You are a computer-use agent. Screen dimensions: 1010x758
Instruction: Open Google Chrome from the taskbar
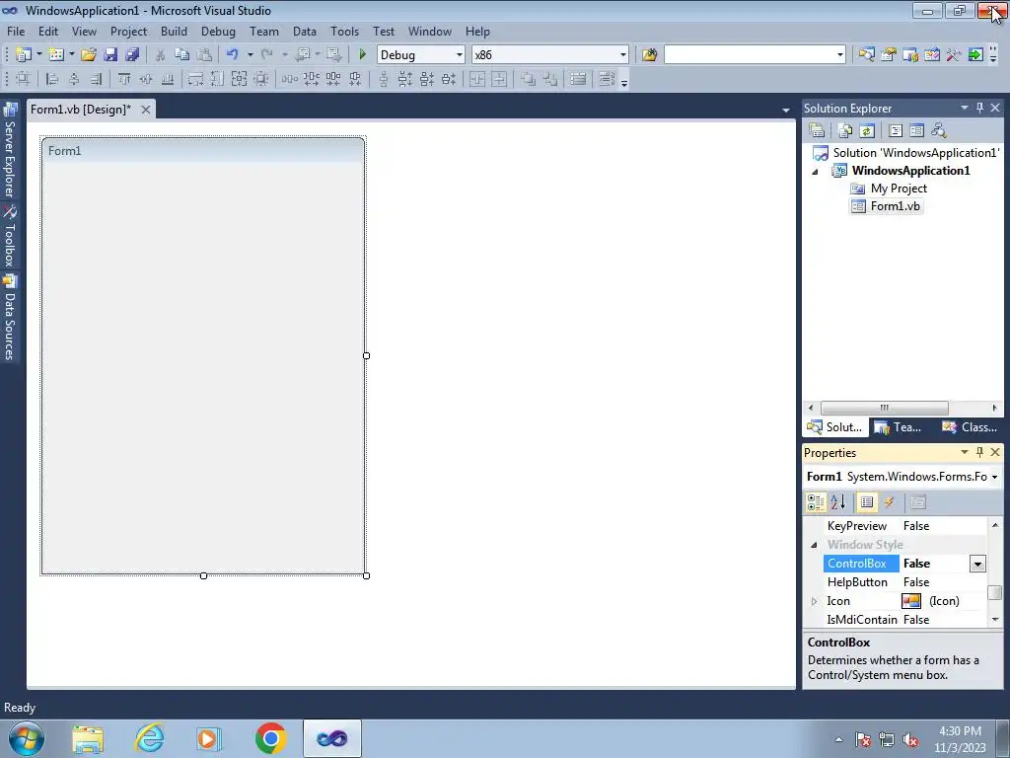[x=270, y=738]
